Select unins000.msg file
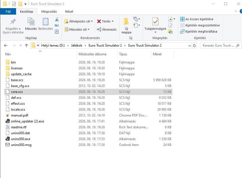This screenshot has width=242, height=178. coord(88,145)
